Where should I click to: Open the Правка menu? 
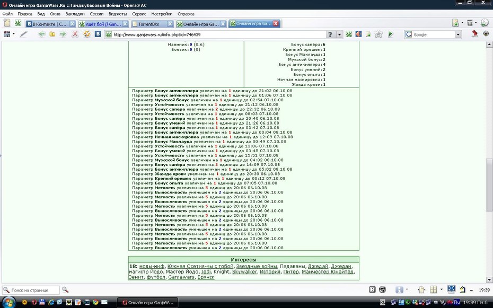click(25, 14)
